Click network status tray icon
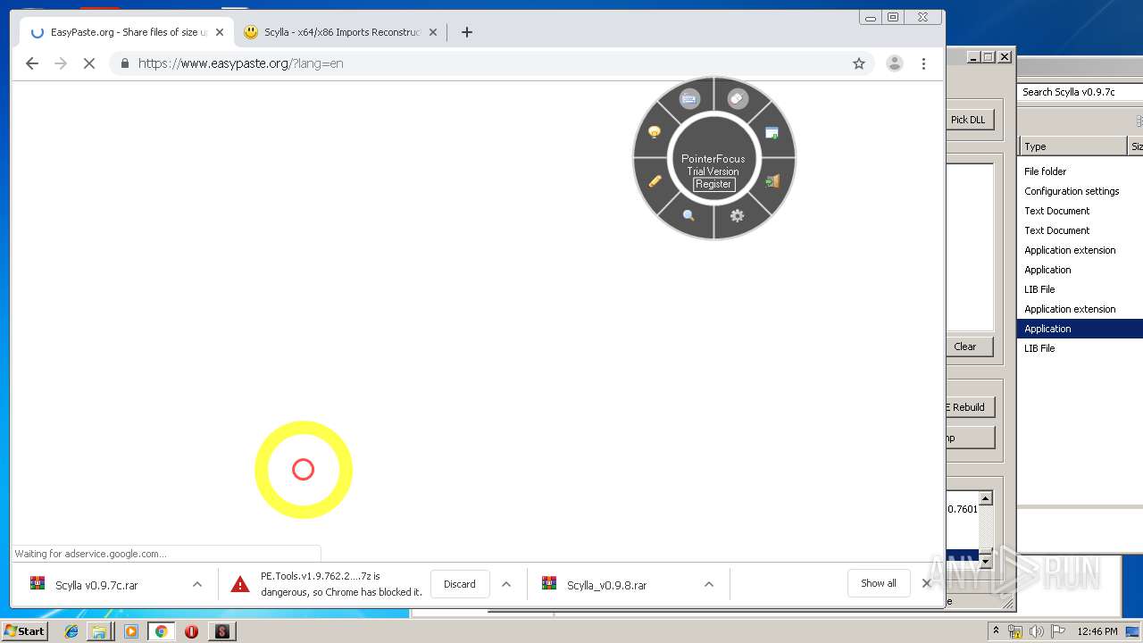The width and height of the screenshot is (1143, 643). (1015, 631)
